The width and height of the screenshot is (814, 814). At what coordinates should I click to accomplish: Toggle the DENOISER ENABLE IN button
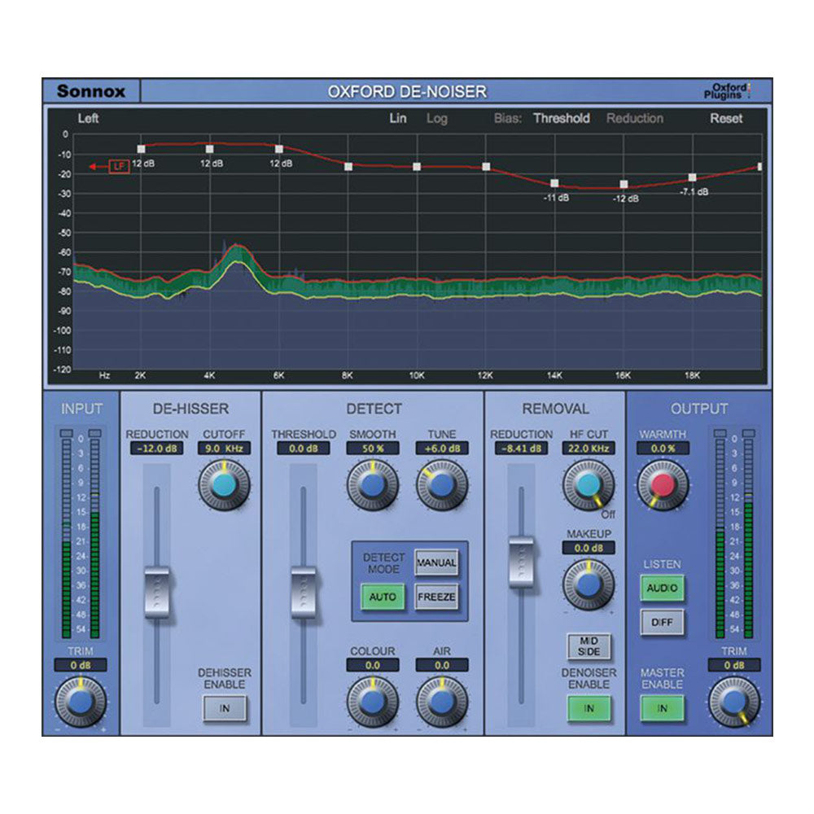tap(588, 709)
